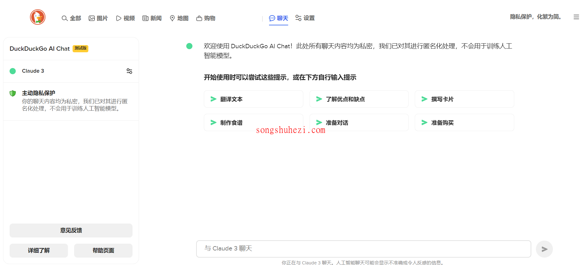
Task: Choose the 准备购买 prompt suggestion
Action: 464,122
